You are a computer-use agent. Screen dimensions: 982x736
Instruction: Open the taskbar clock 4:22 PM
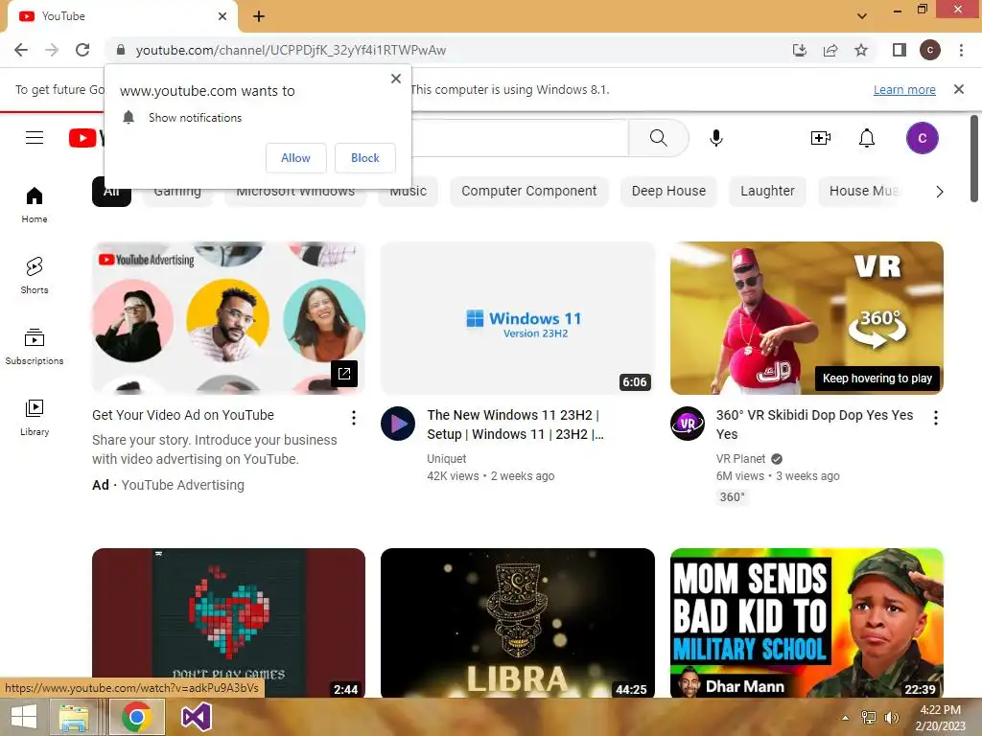pyautogui.click(x=941, y=717)
